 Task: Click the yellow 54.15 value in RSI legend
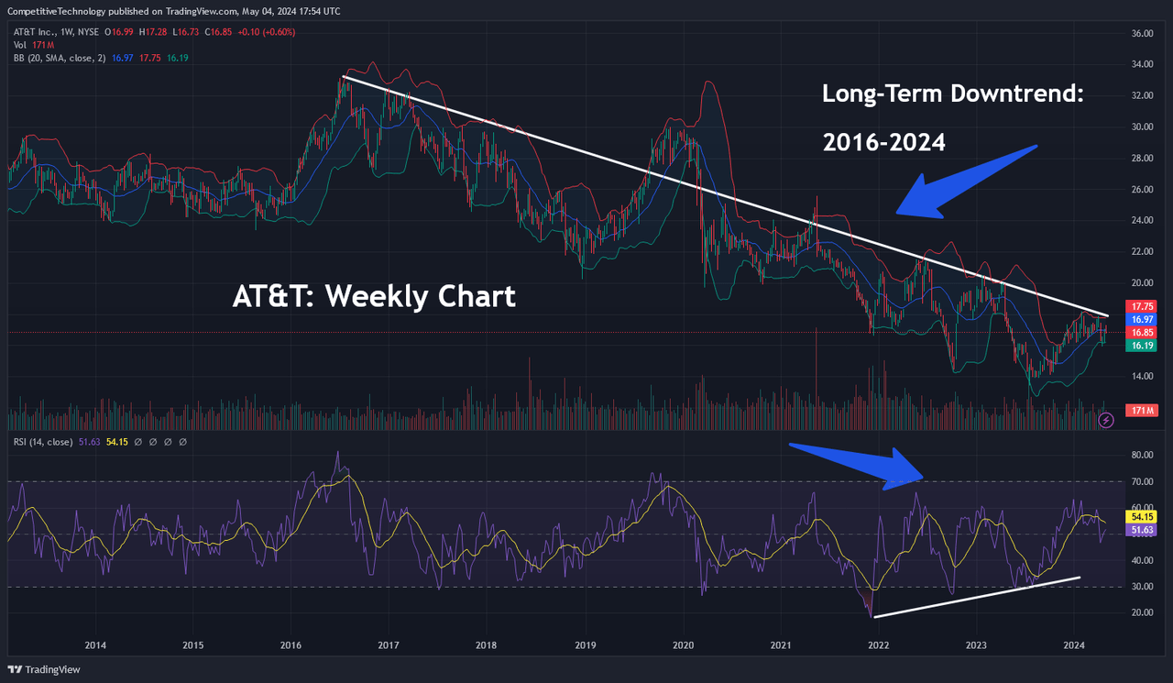point(117,442)
